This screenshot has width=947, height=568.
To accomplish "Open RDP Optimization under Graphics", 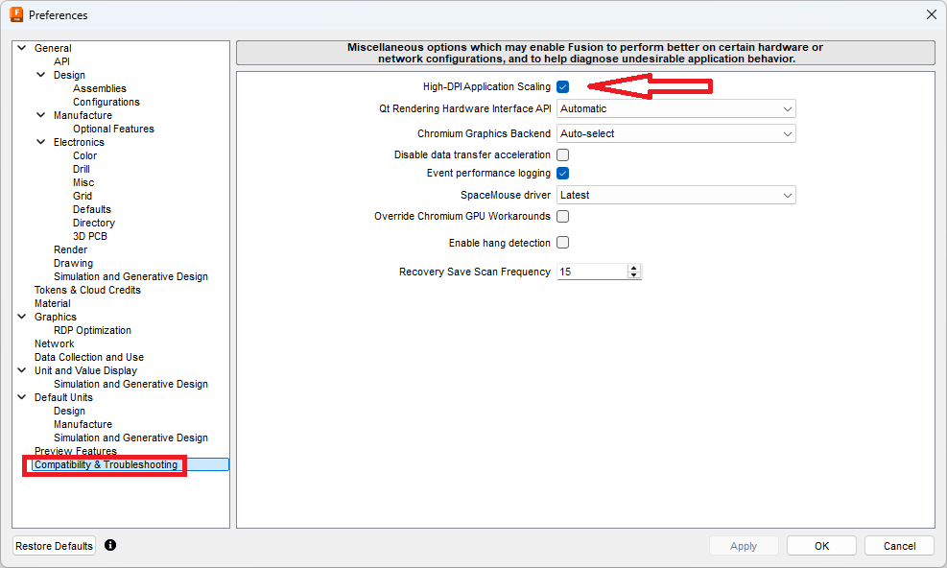I will [92, 330].
